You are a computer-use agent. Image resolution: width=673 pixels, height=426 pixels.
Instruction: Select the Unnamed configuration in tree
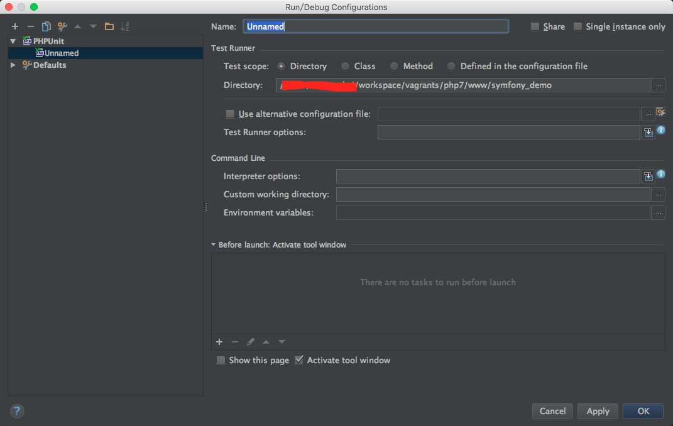point(61,53)
